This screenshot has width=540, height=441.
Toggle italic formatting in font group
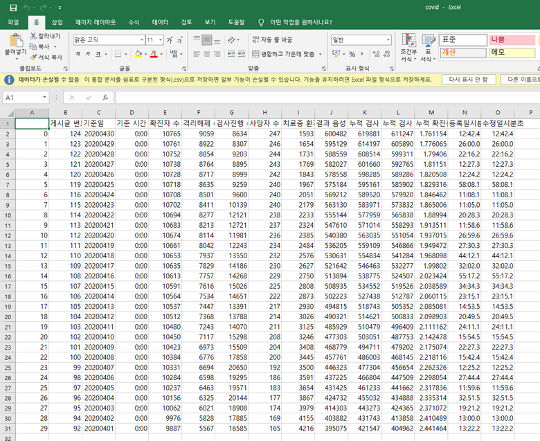(89, 54)
